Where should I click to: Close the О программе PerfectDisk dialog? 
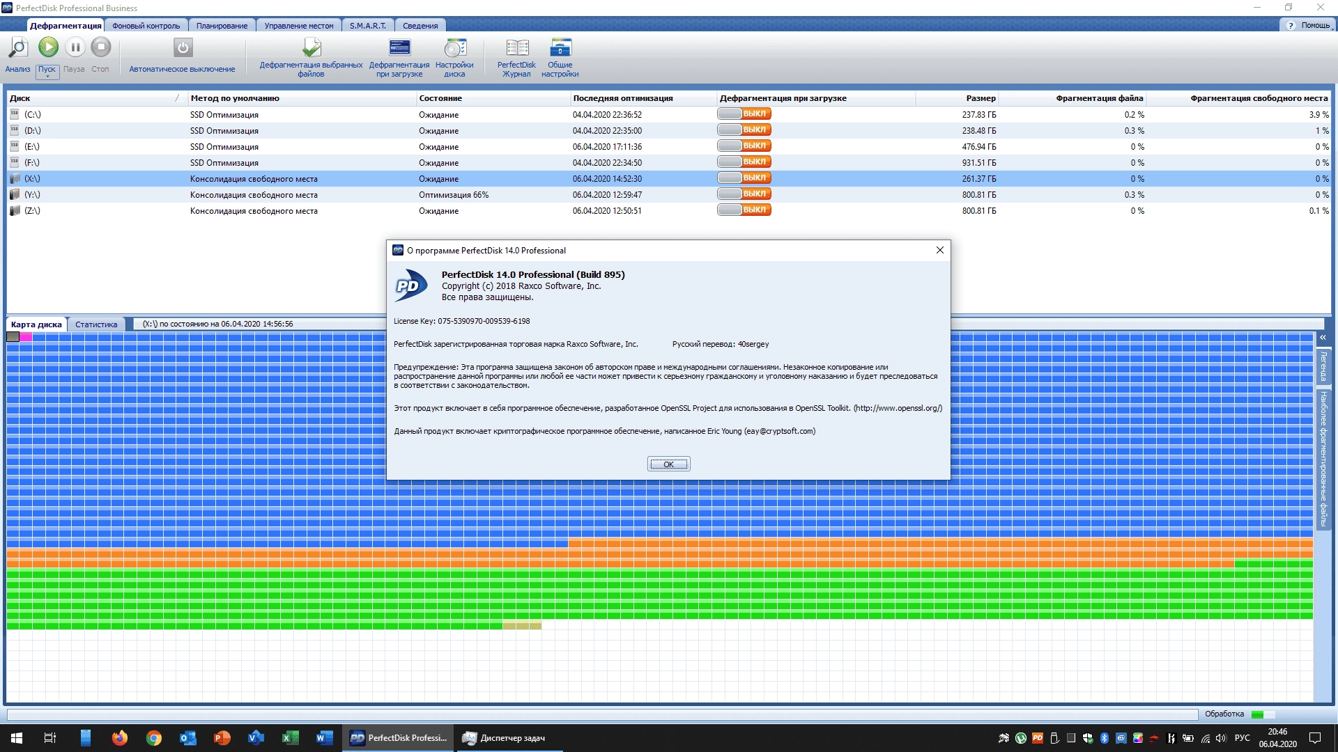[x=939, y=250]
